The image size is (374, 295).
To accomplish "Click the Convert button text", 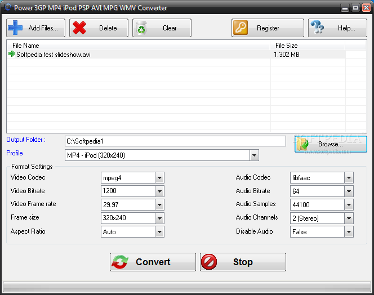I will [x=153, y=262].
